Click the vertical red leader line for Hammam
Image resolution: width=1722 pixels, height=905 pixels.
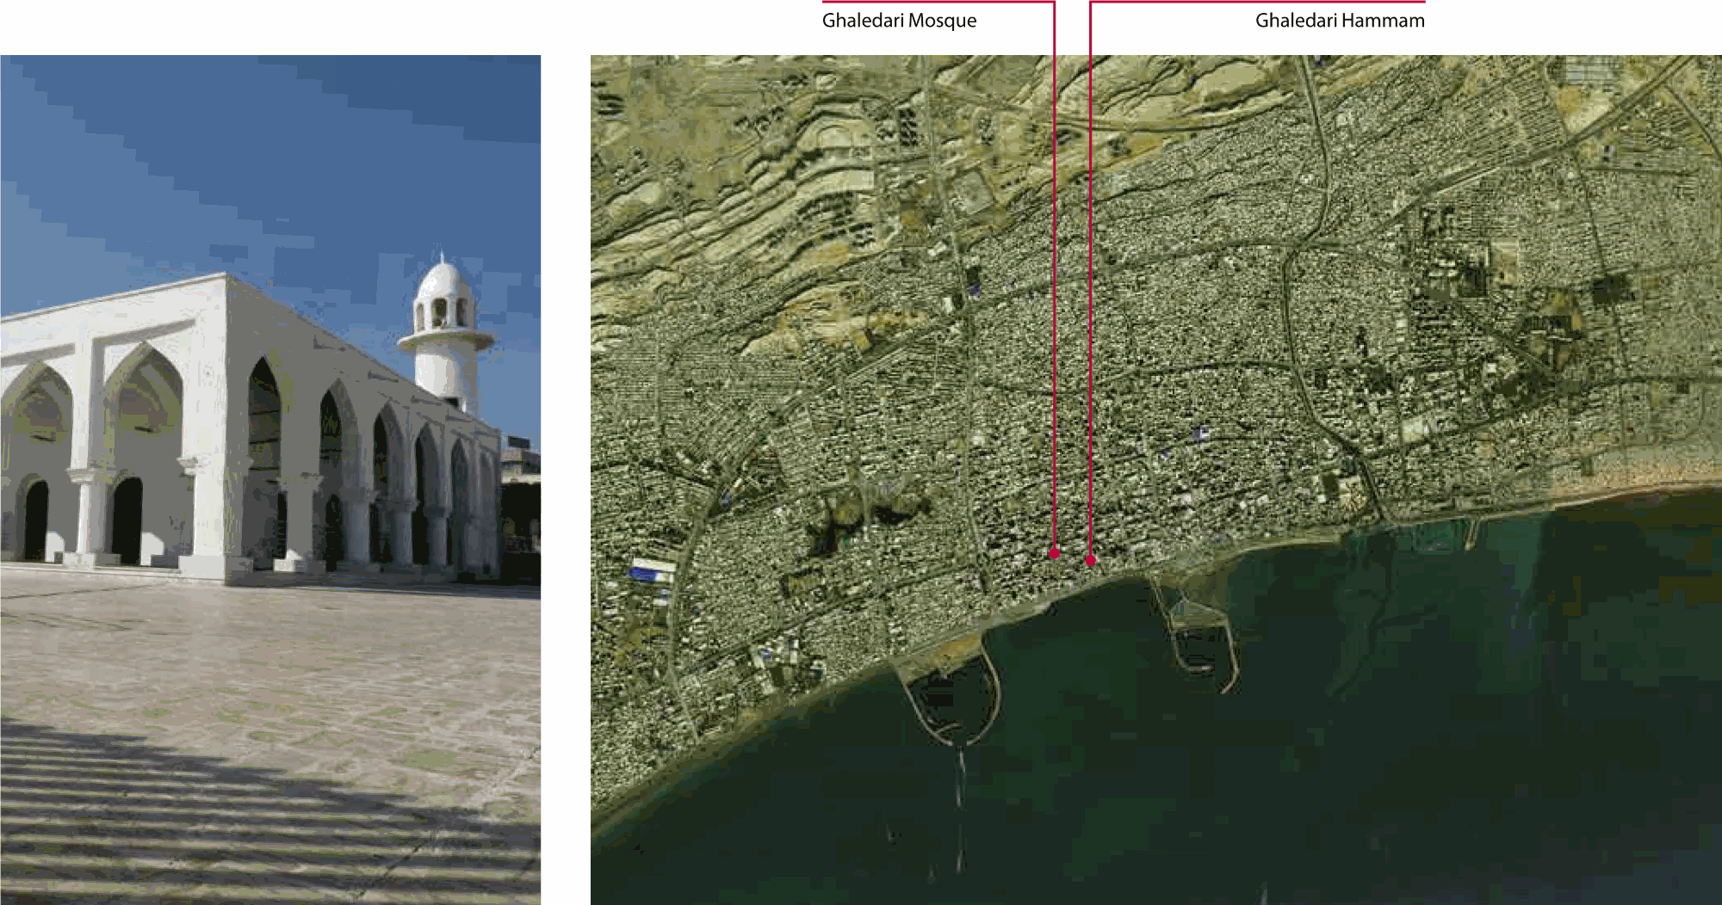click(1090, 258)
